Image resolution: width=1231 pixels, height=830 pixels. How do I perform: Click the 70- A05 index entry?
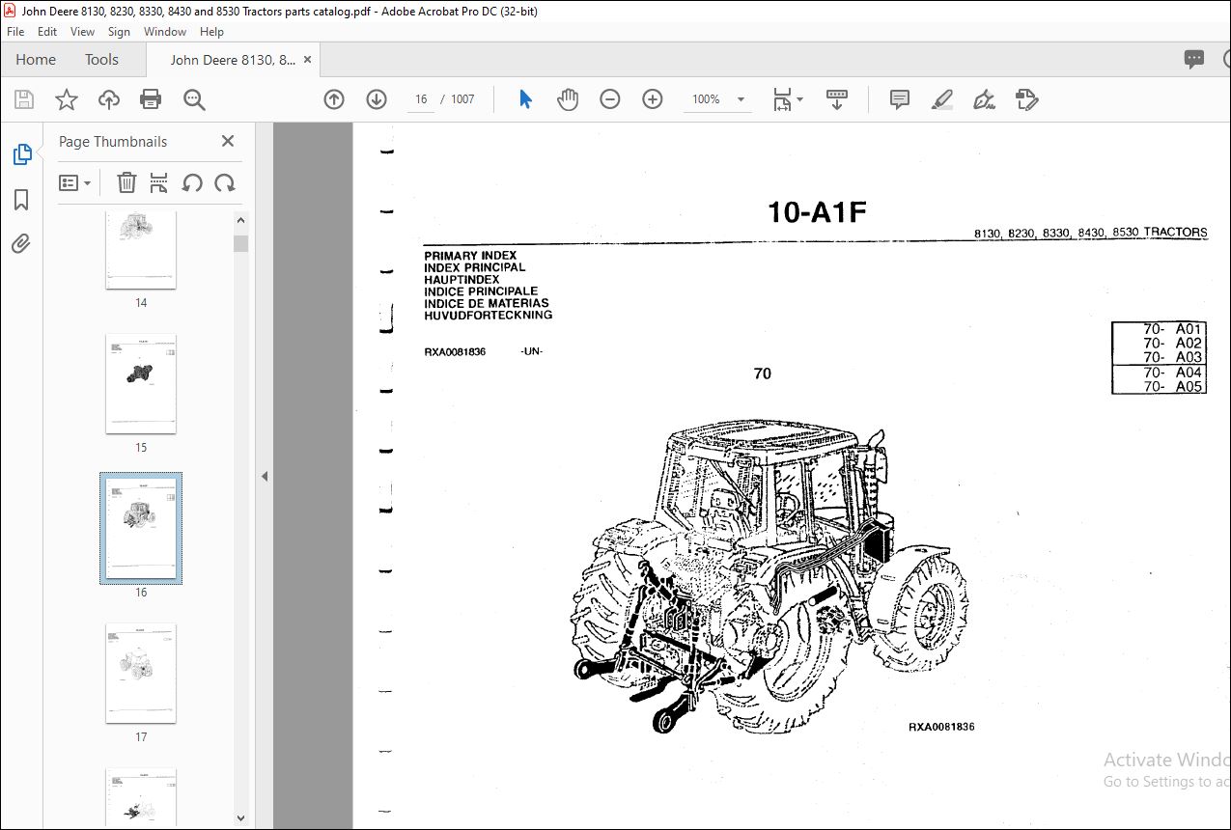(x=1172, y=386)
